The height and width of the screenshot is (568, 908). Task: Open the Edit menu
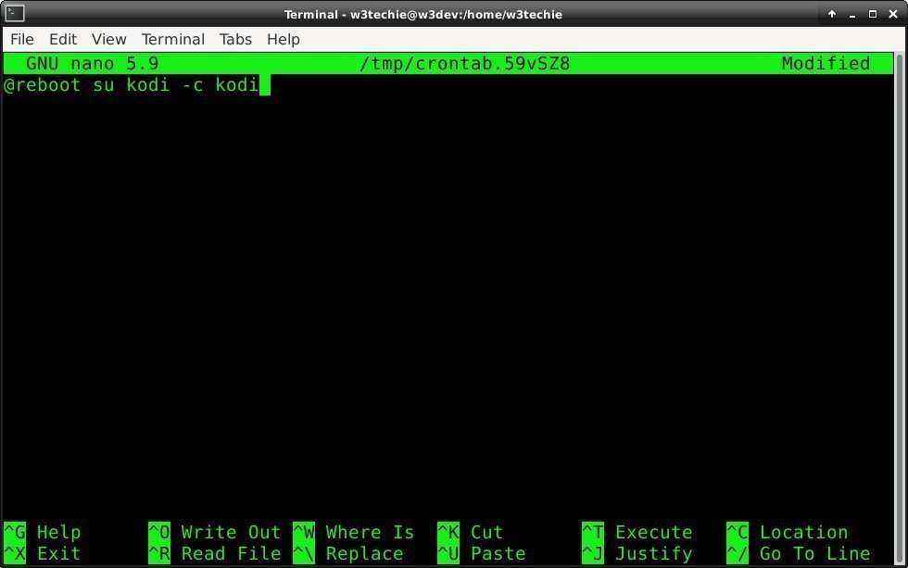[x=62, y=39]
